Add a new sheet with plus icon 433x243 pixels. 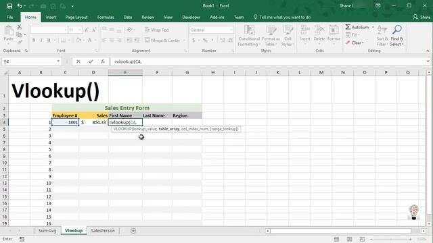click(x=133, y=231)
